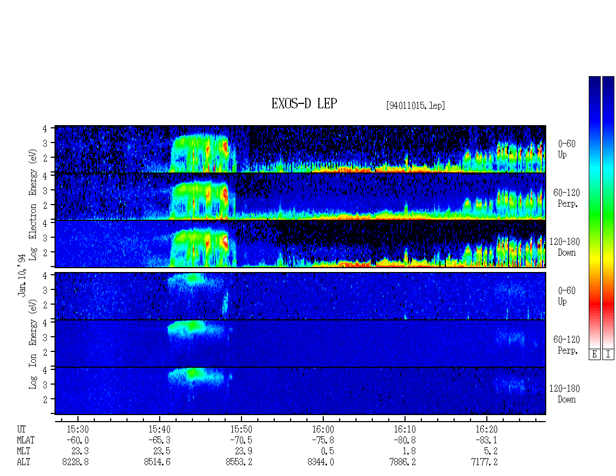The width and height of the screenshot is (616, 476).
Task: Click the MLT value 23.3
Action: coord(80,452)
